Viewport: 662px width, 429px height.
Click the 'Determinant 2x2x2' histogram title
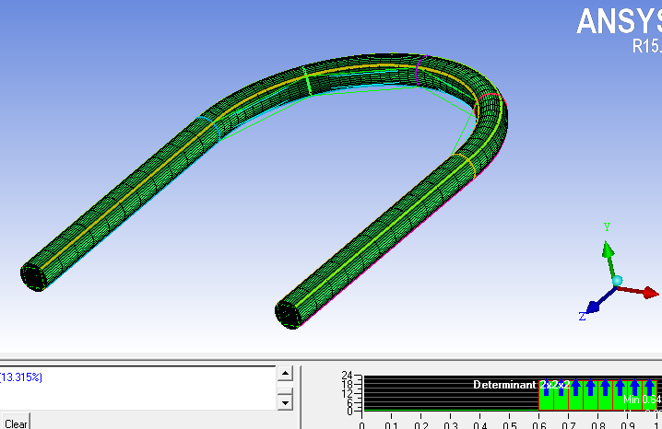pos(522,385)
